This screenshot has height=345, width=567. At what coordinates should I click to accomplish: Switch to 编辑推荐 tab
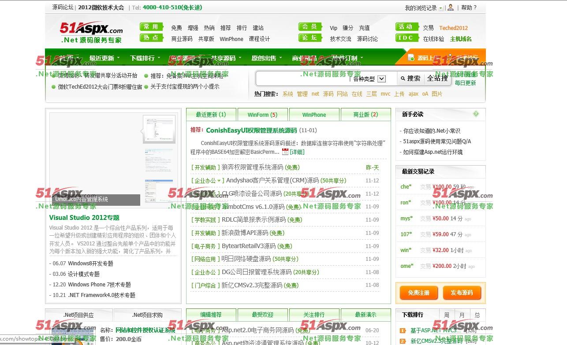pyautogui.click(x=211, y=315)
